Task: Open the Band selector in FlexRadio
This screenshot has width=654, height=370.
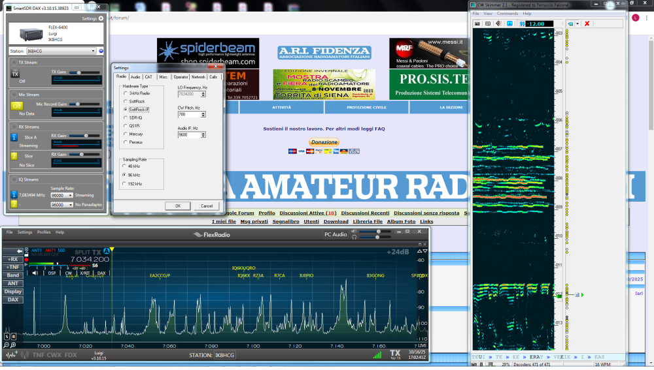Action: [13, 275]
